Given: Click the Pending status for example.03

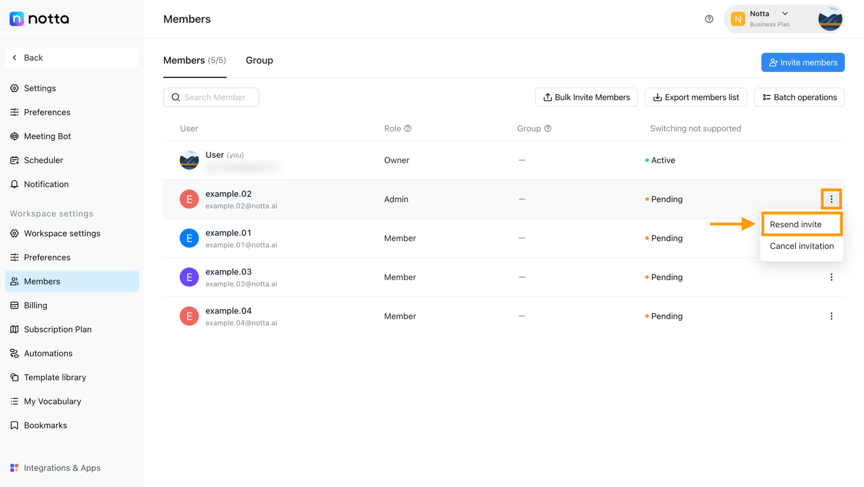Looking at the screenshot, I should 664,277.
